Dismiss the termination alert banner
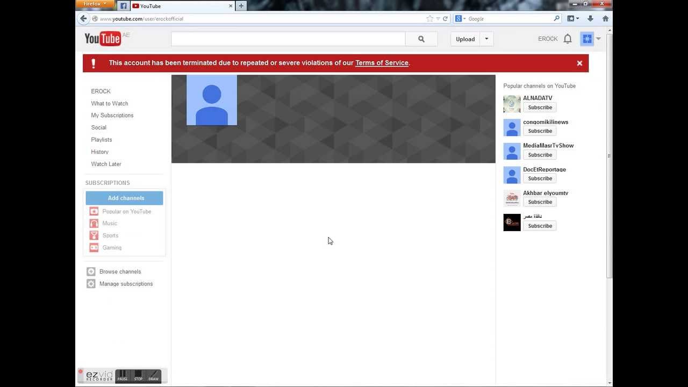 [579, 63]
